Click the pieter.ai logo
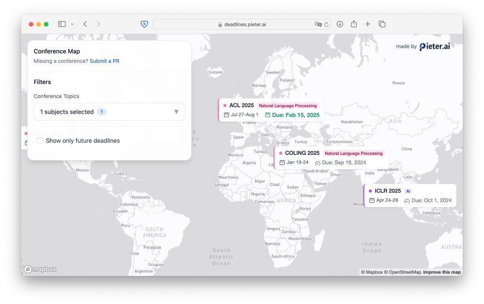 (435, 46)
